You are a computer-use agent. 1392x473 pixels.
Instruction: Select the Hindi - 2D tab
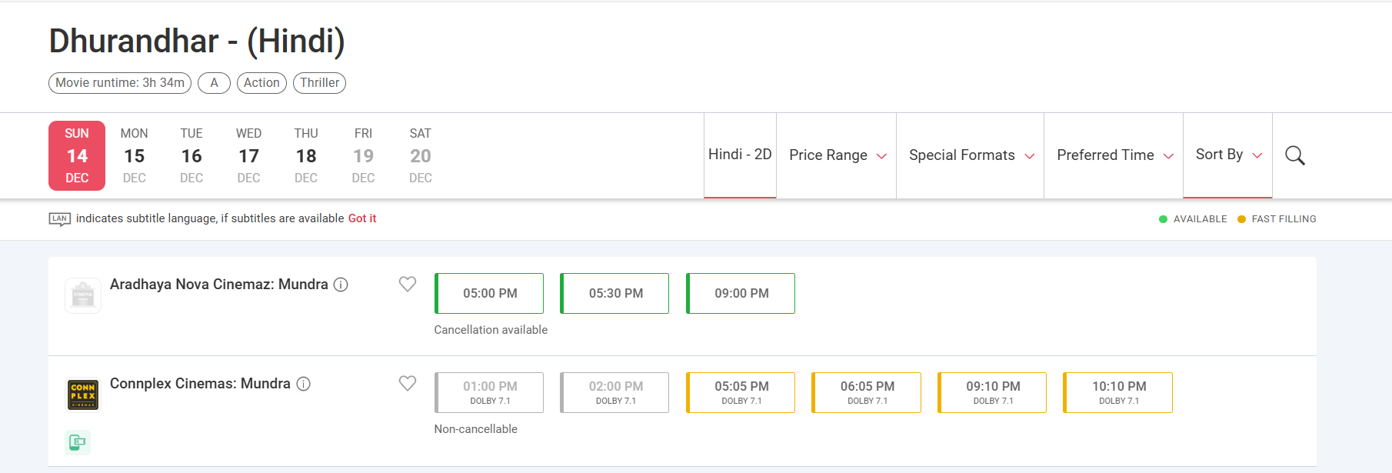pyautogui.click(x=740, y=155)
